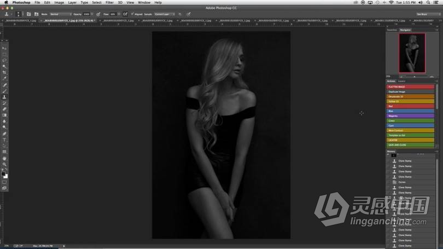Open the workspace switcher dropdown
Image resolution: width=443 pixels, height=249 pixels.
pyautogui.click(x=428, y=14)
